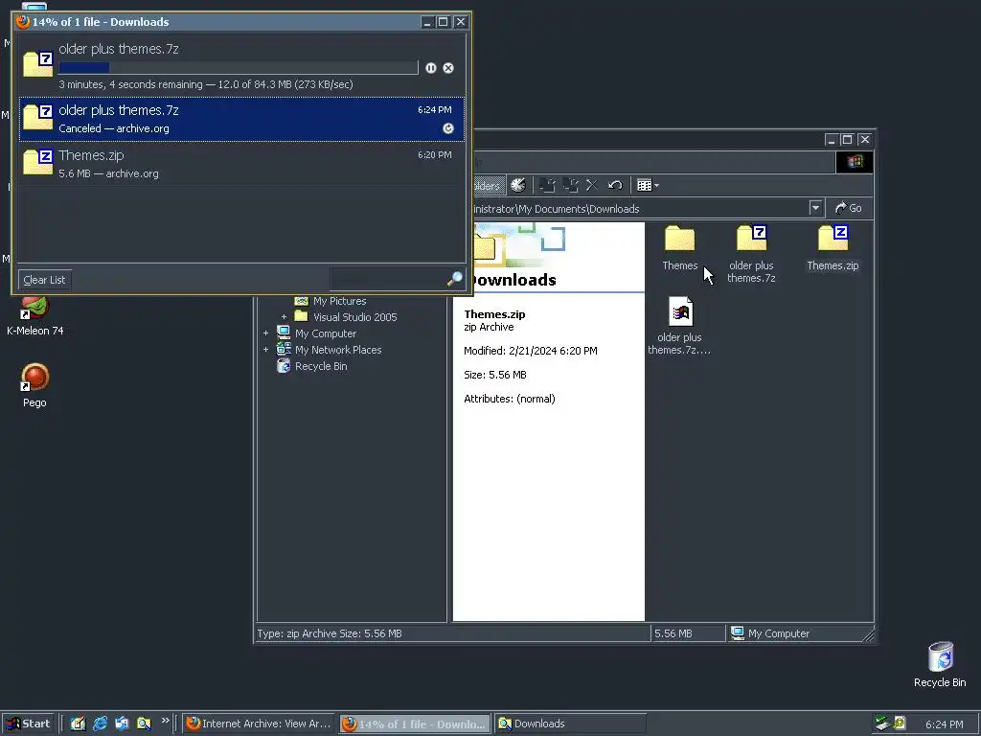This screenshot has height=736, width=981.
Task: Click the Firefox icon in the Downloads title bar
Action: (x=23, y=22)
